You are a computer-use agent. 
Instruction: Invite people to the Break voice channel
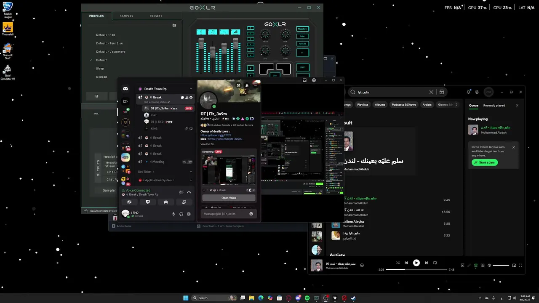click(187, 97)
